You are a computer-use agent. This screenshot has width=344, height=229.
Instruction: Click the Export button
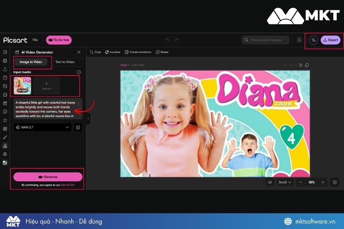pos(330,40)
